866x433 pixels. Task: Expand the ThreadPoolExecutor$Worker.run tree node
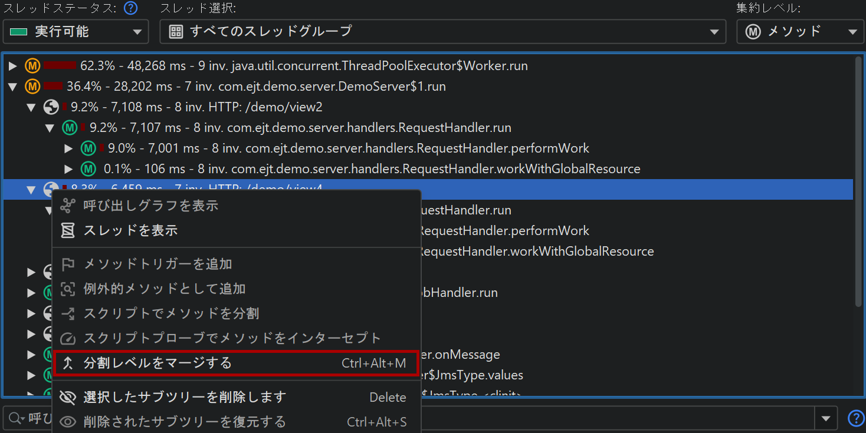point(13,66)
